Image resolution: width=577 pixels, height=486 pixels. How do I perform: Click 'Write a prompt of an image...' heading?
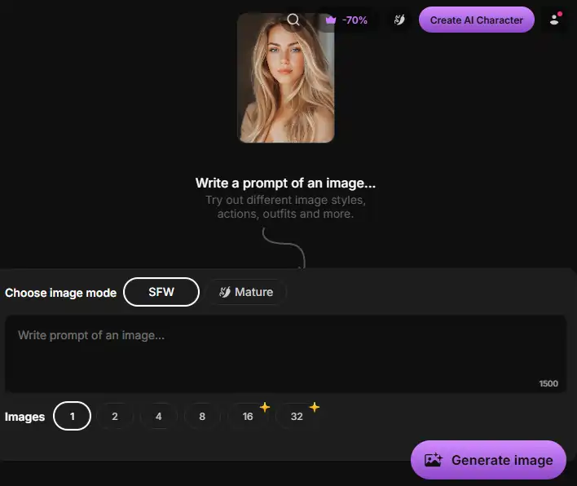point(285,183)
